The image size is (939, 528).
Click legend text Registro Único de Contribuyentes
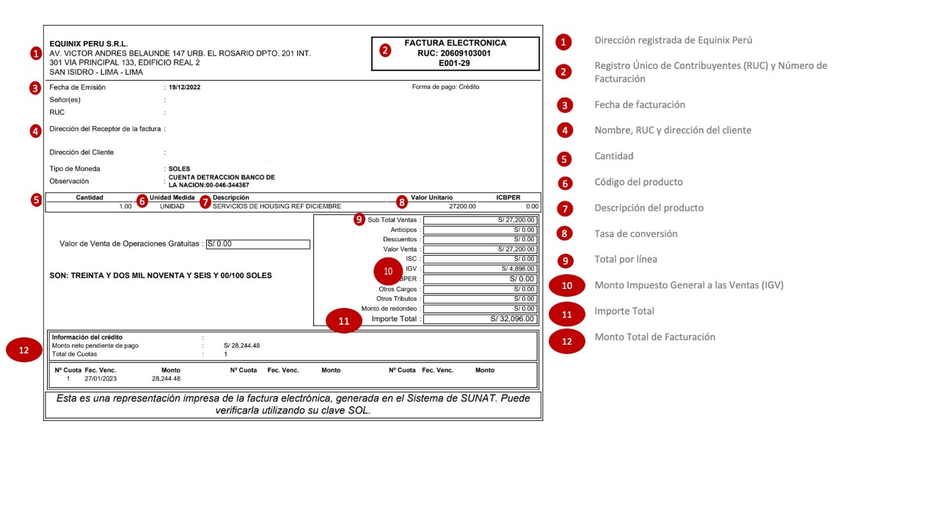711,72
